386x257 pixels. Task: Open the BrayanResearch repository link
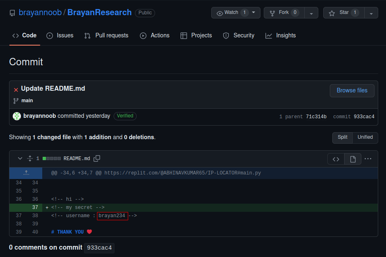[x=99, y=12]
